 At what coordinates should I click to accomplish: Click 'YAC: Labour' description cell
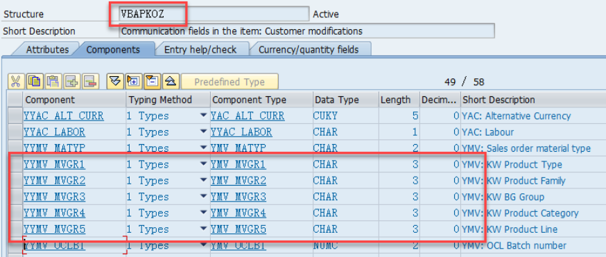pyautogui.click(x=487, y=132)
